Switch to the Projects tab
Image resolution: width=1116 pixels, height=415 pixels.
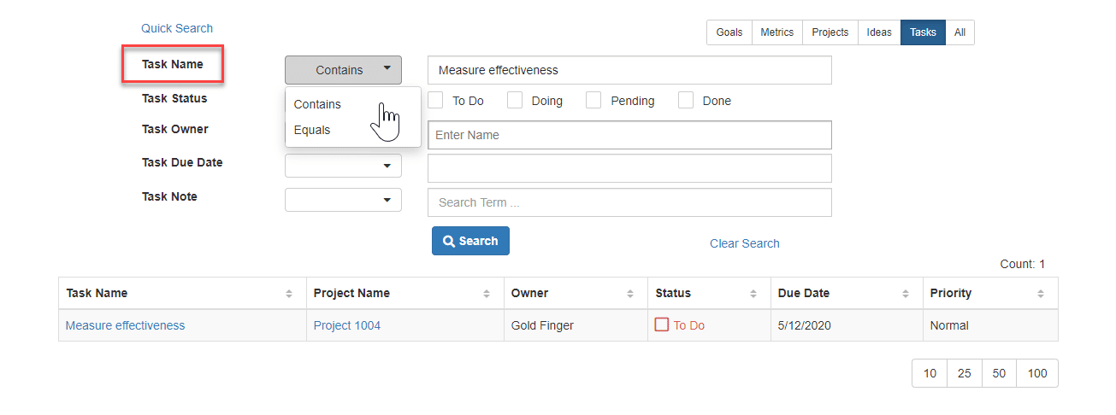tap(830, 32)
